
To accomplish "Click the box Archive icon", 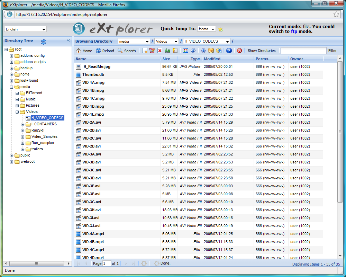I will pos(211,51).
